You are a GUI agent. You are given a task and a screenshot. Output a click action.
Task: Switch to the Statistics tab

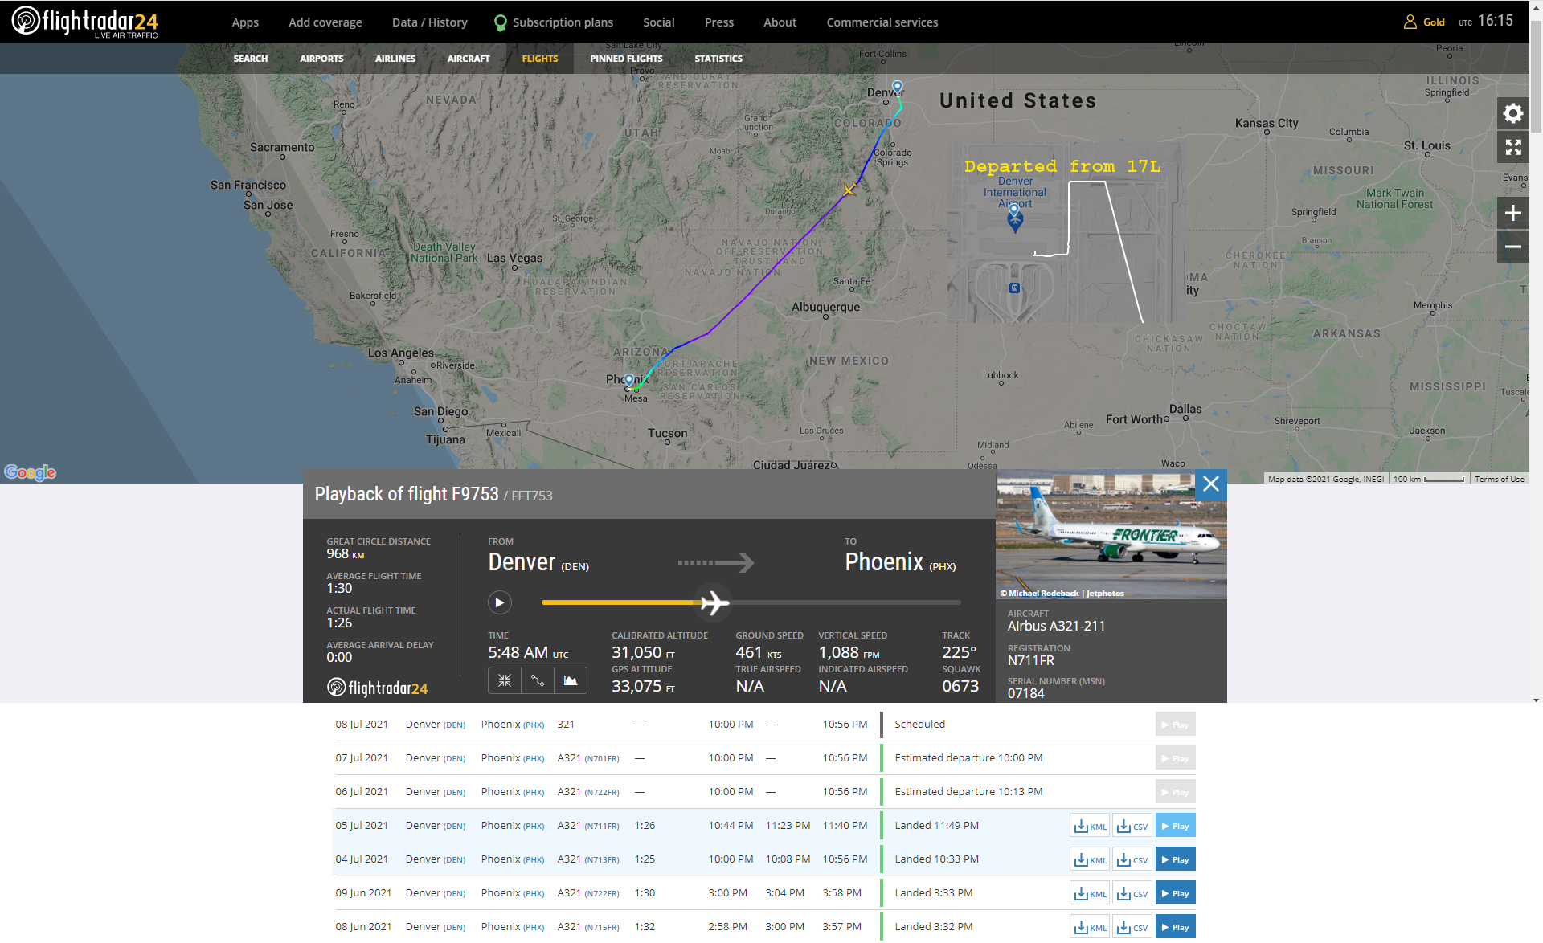[718, 59]
